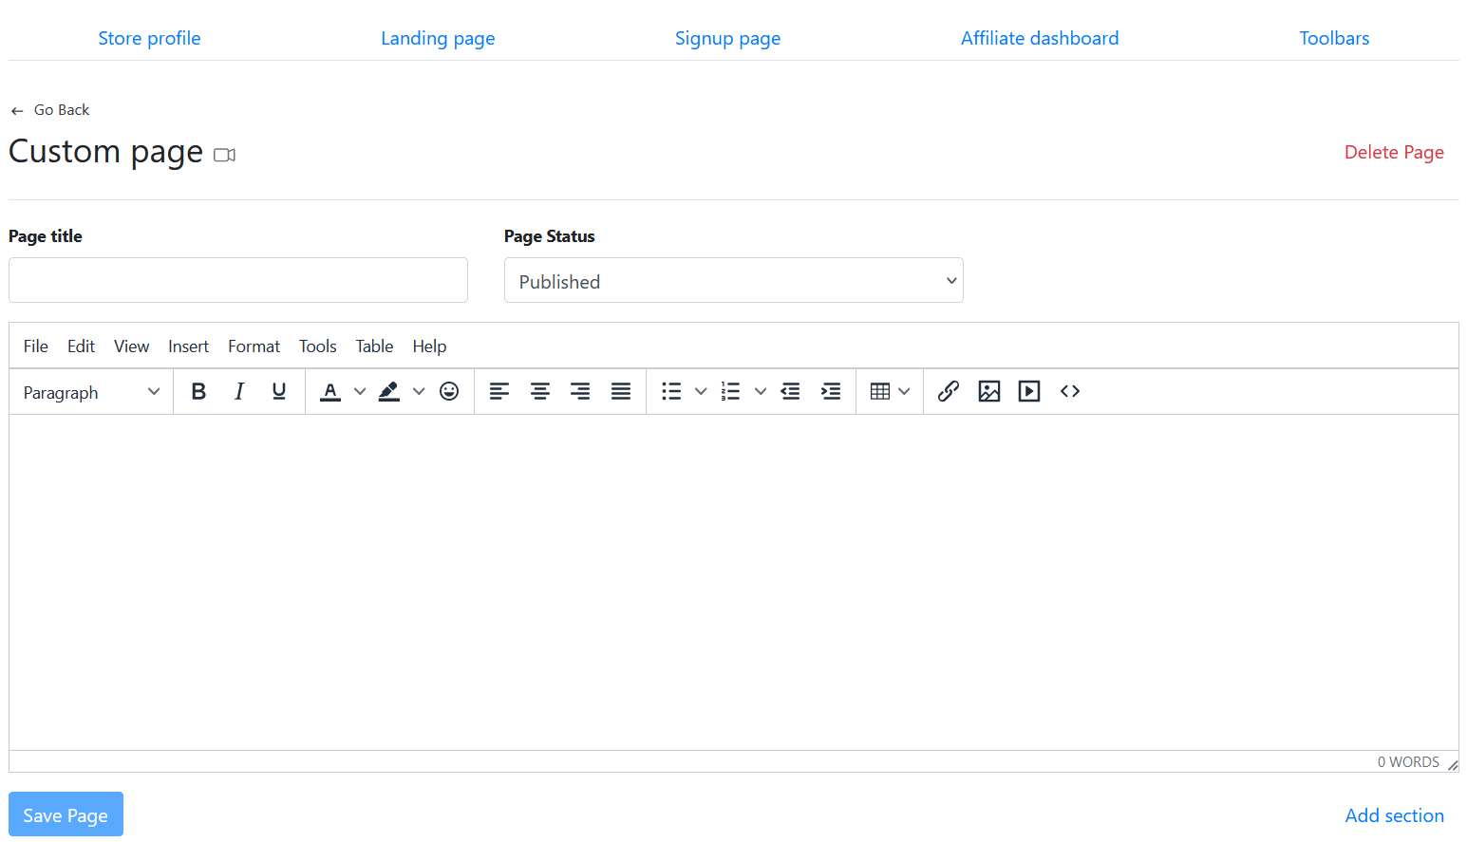
Task: Insert media video
Action: coord(1029,391)
